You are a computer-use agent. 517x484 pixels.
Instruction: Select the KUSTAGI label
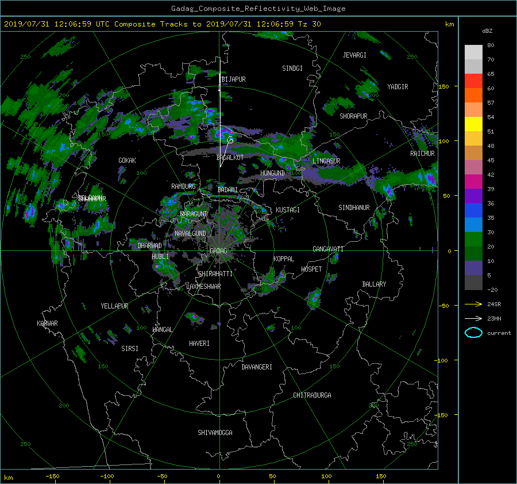tap(288, 210)
